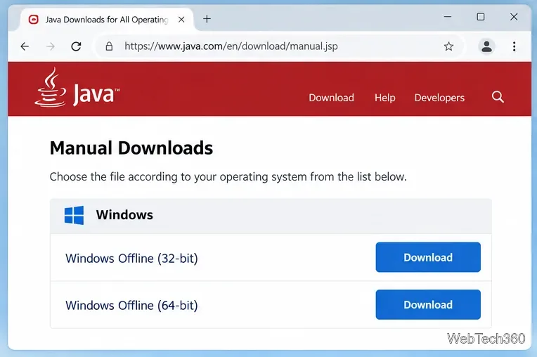537x357 pixels.
Task: Download the Windows Offline 32-bit installer
Action: [x=428, y=257]
